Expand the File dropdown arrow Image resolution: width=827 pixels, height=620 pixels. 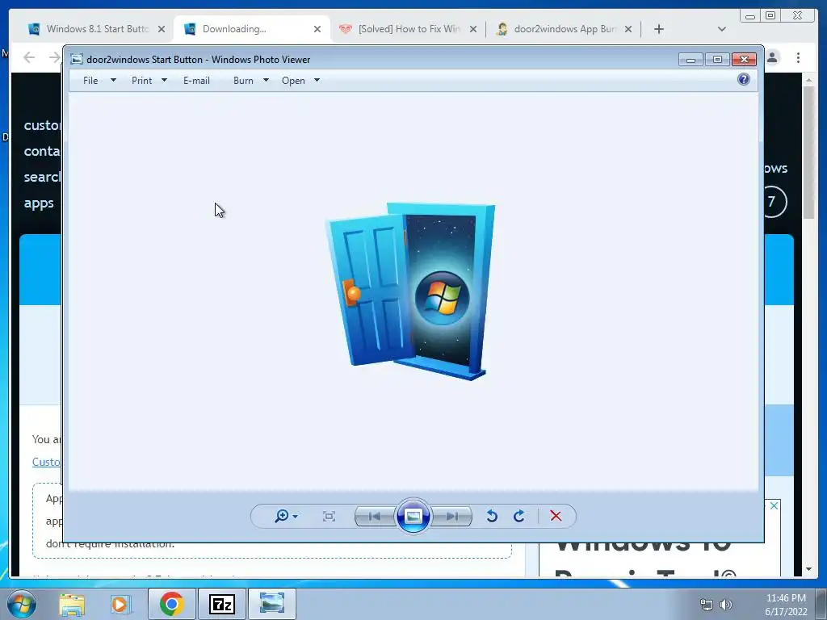point(113,80)
